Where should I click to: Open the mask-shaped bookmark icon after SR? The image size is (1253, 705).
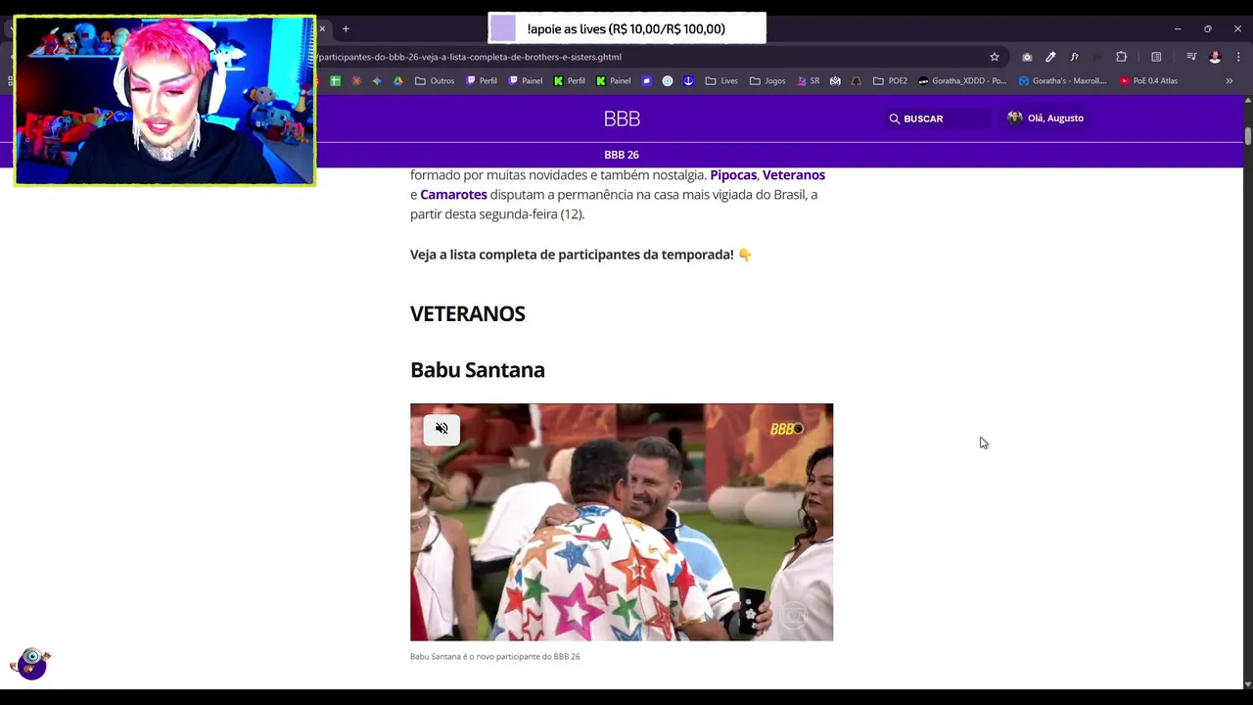pos(835,81)
